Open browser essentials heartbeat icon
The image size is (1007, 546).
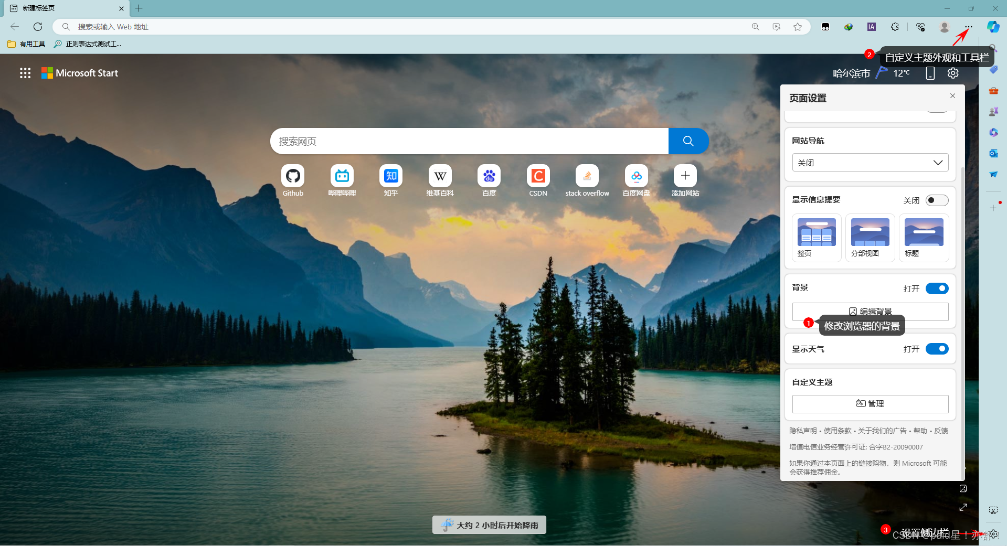(x=920, y=27)
